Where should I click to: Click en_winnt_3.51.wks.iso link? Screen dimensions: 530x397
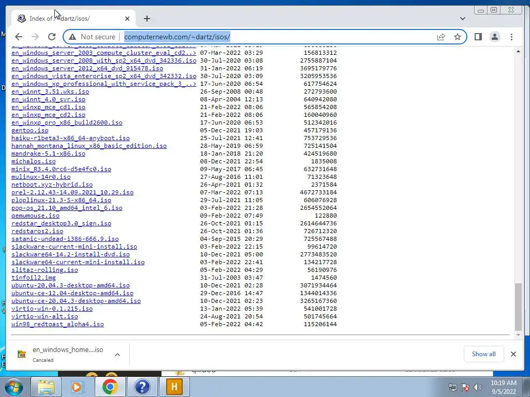click(50, 91)
